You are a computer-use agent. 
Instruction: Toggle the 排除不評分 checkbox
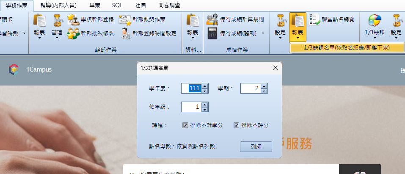click(236, 125)
